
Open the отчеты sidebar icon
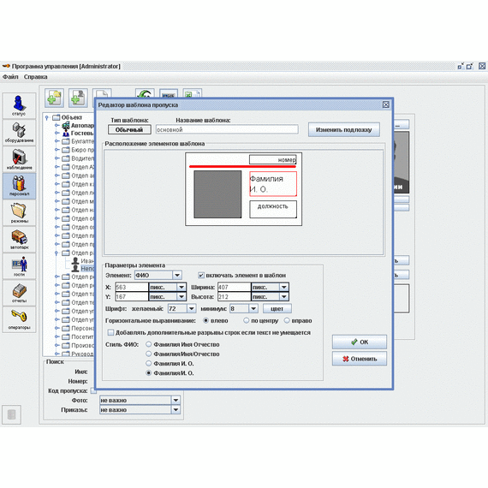click(19, 293)
